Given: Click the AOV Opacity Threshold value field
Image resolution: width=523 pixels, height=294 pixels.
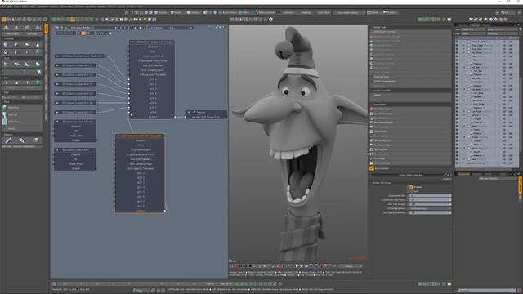Looking at the screenshot, I should pyautogui.click(x=430, y=212).
